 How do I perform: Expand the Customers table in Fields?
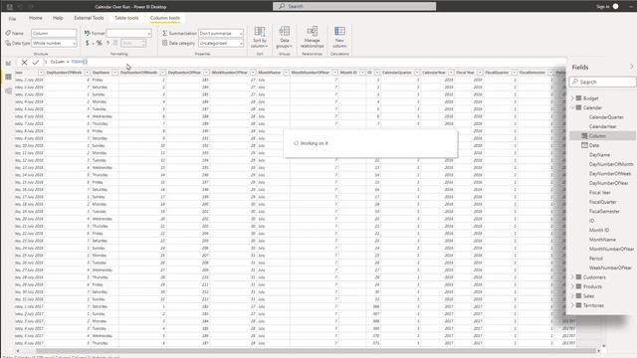572,277
